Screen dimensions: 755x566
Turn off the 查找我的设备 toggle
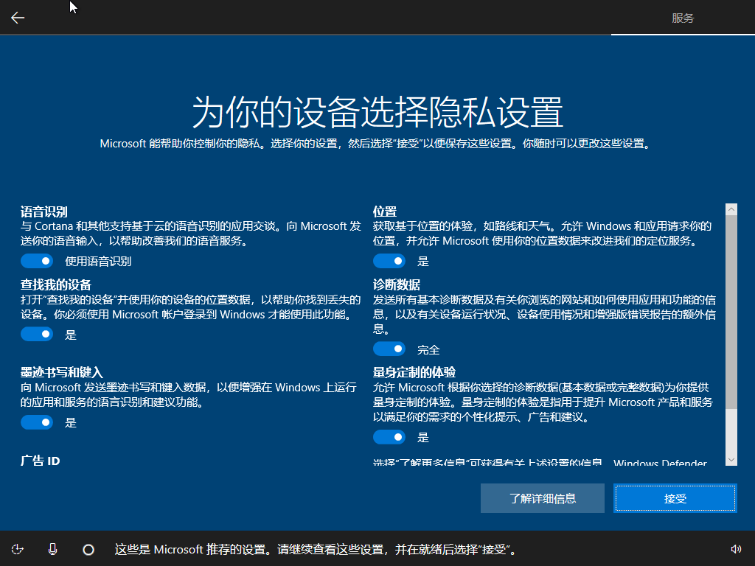[37, 334]
